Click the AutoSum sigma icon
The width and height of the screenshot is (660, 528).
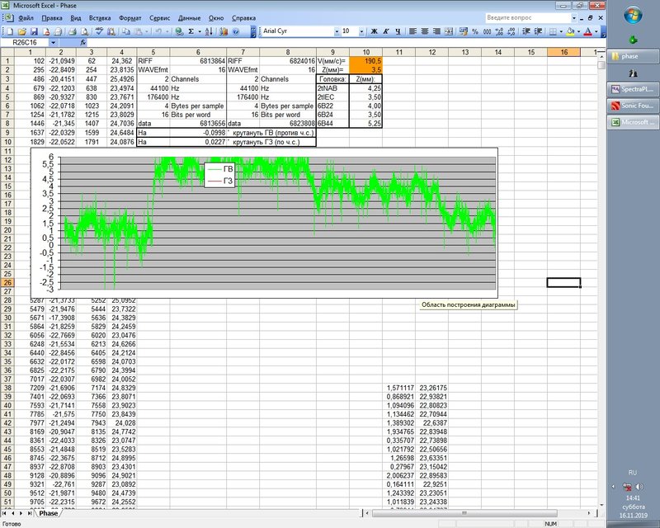pyautogui.click(x=191, y=31)
